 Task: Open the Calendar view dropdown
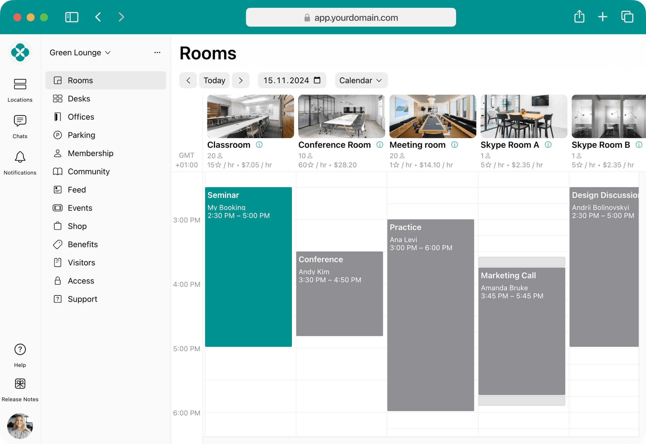click(360, 80)
